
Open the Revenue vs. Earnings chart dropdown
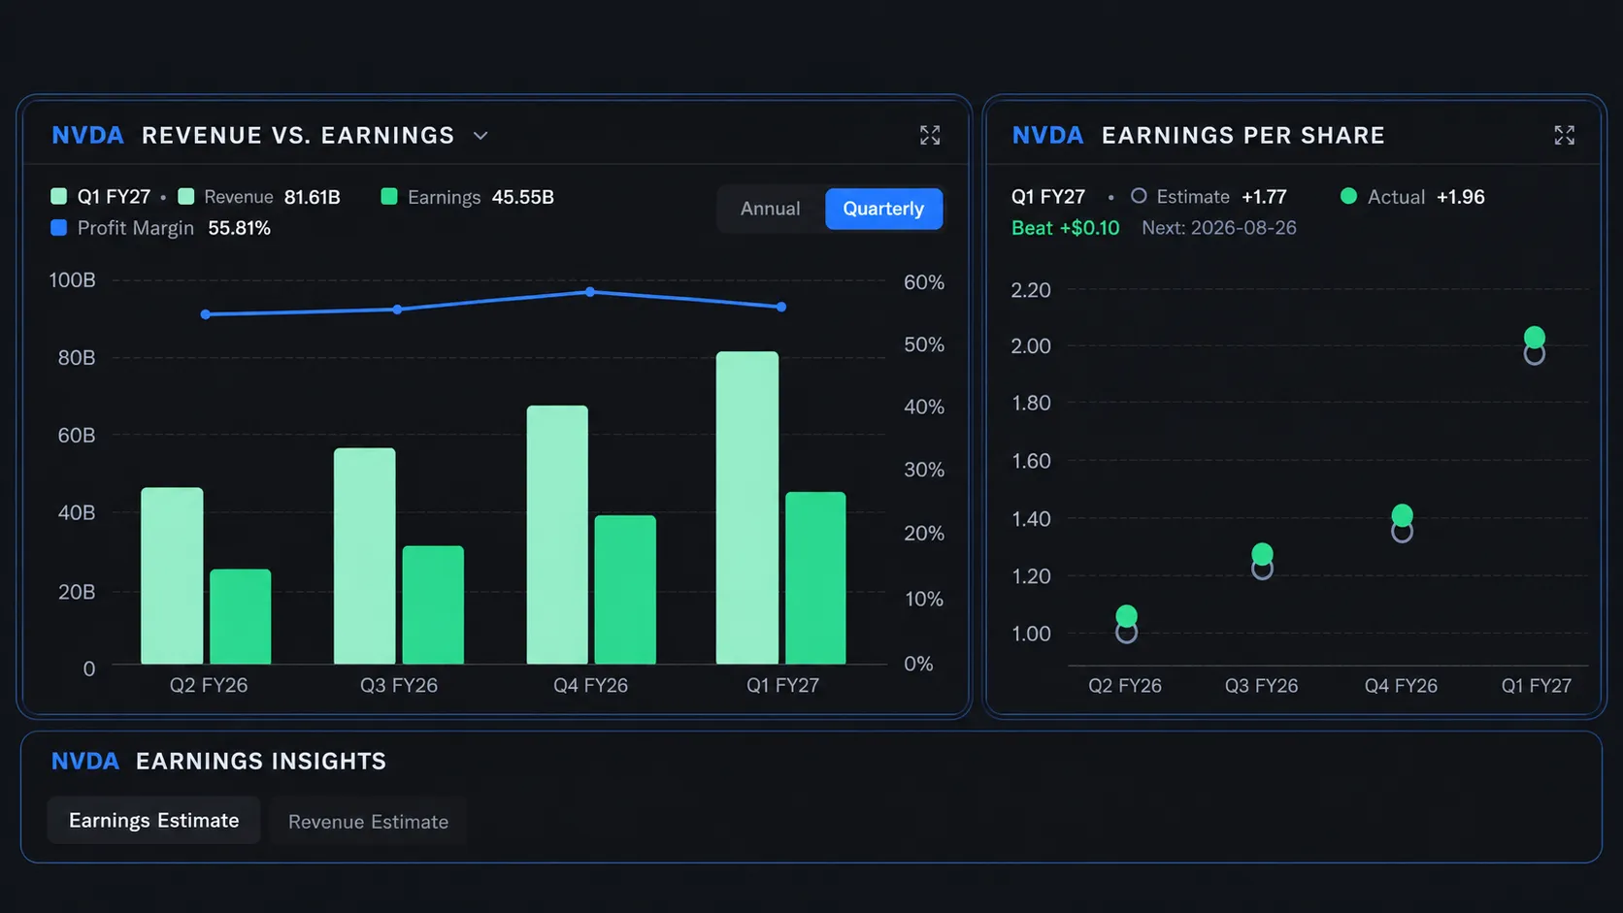click(x=480, y=136)
